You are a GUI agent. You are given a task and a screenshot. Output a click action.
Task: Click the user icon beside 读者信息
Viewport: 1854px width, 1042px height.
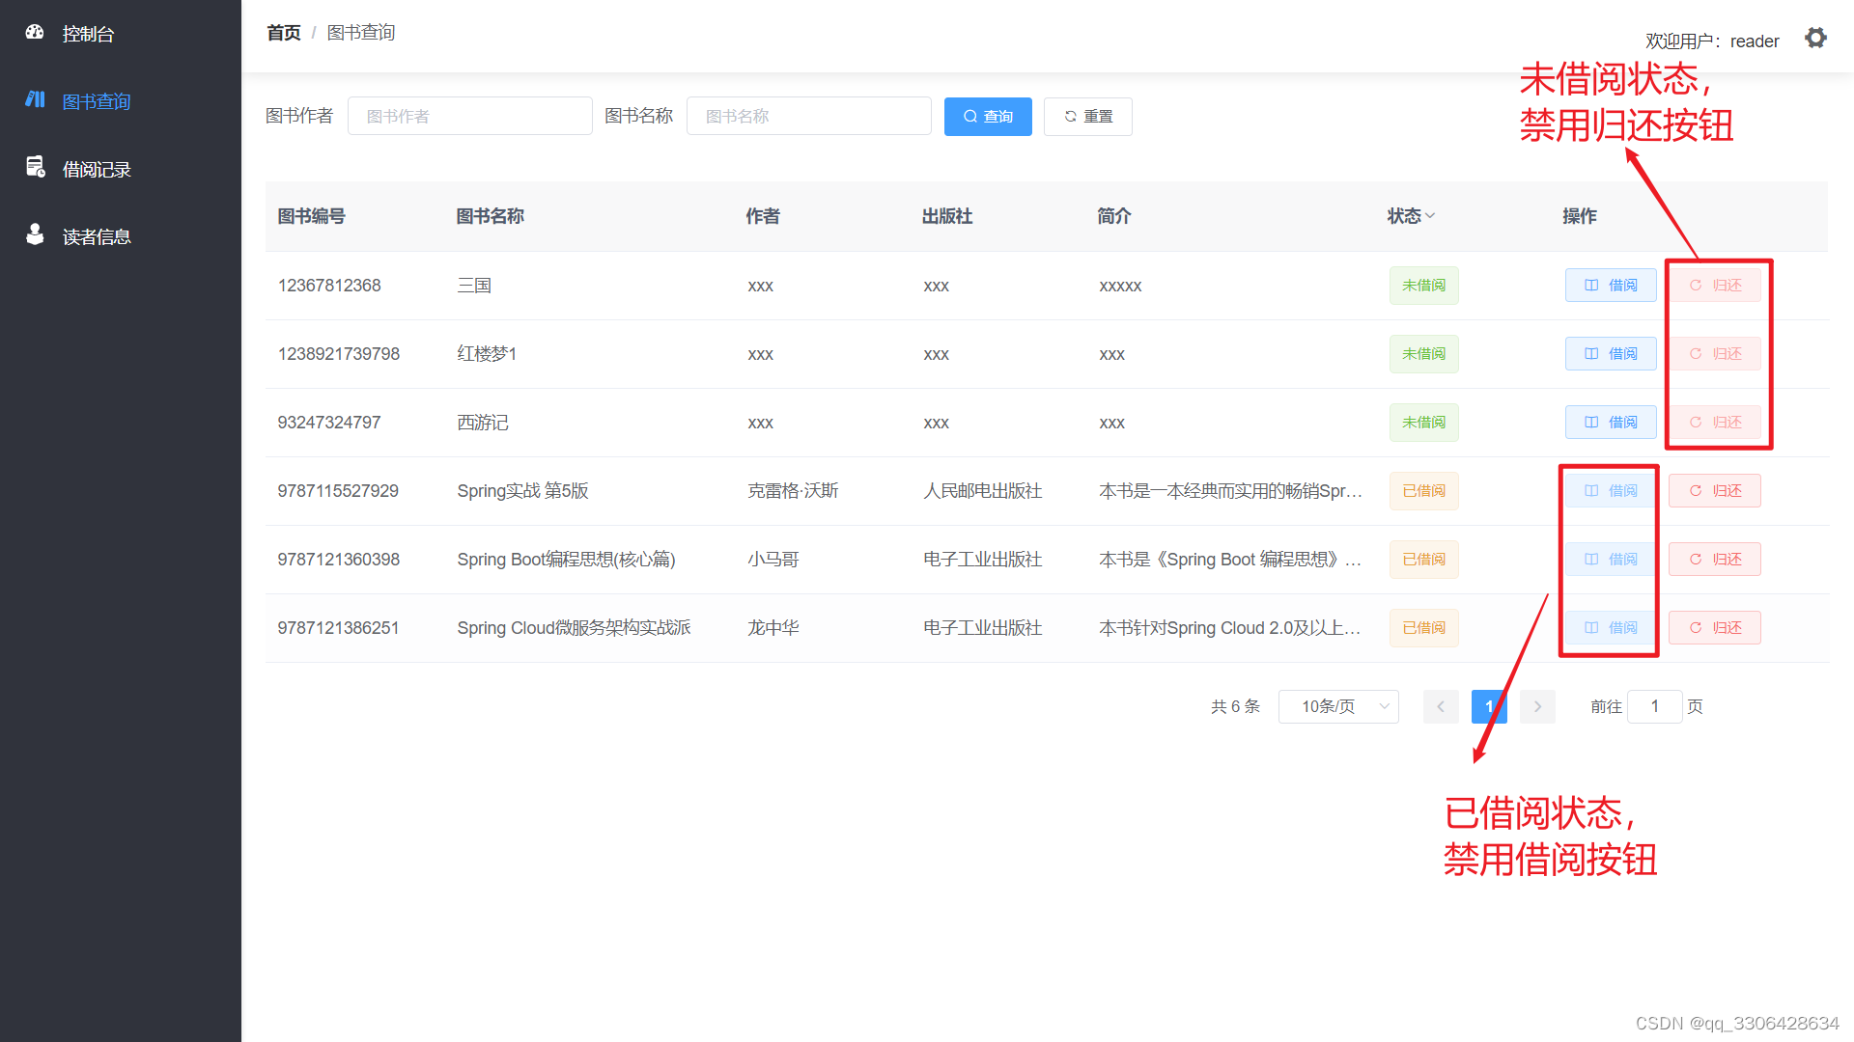tap(35, 234)
